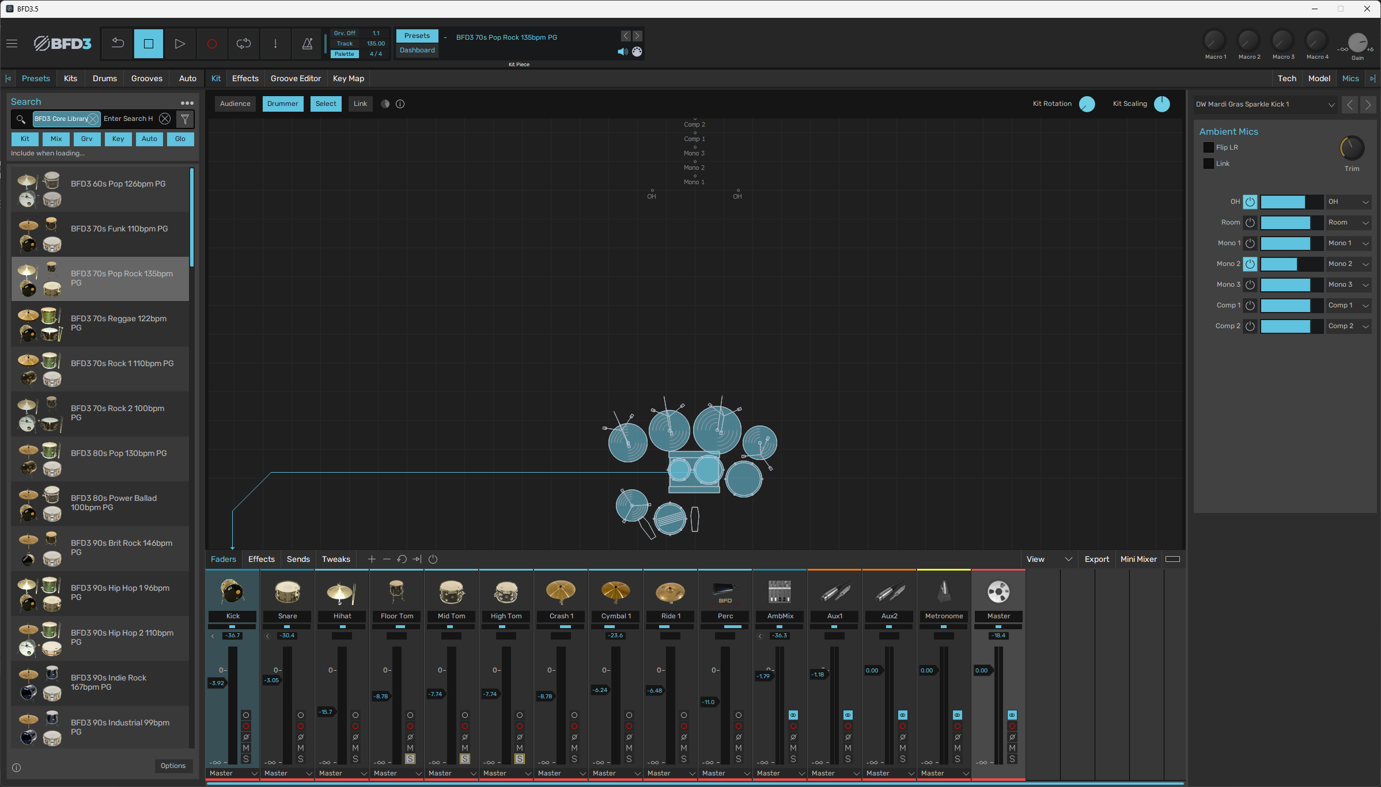Click the Record transport button
The width and height of the screenshot is (1381, 787).
tap(212, 44)
